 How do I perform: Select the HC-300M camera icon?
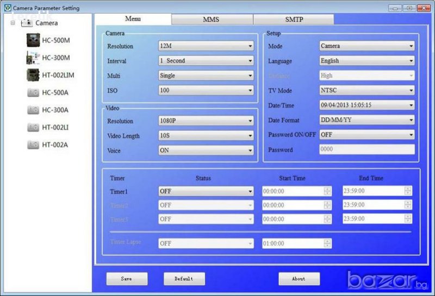click(33, 58)
